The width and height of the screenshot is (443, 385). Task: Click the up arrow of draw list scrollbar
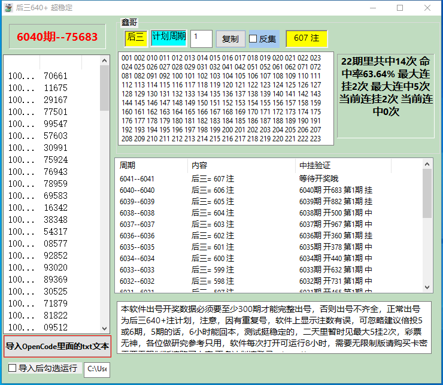pos(105,60)
